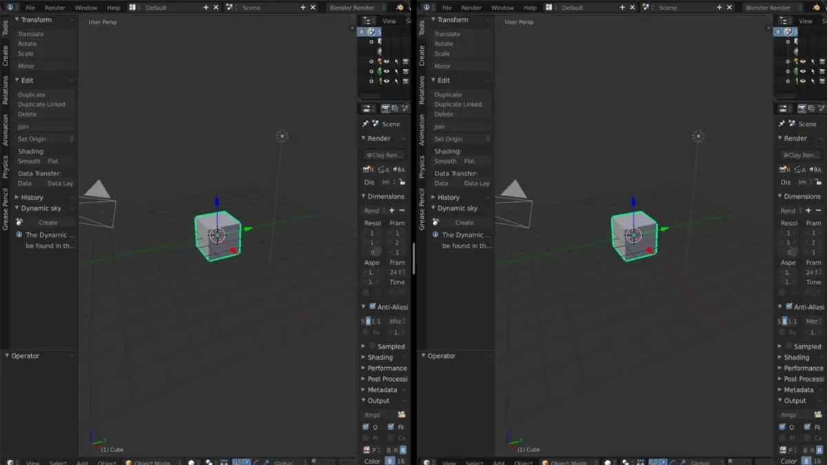Click the info editor icon in right window header

tap(427, 8)
